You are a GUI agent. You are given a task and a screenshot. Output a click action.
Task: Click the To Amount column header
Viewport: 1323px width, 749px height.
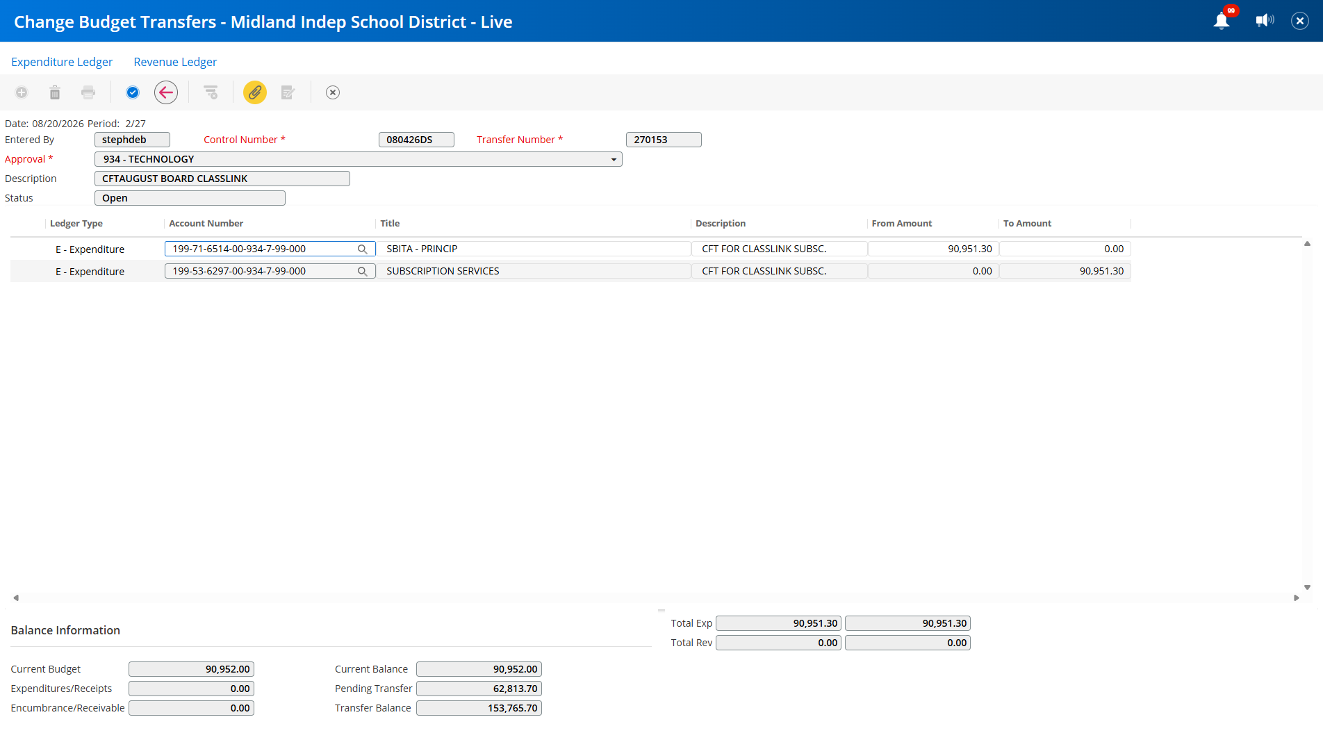(x=1027, y=223)
